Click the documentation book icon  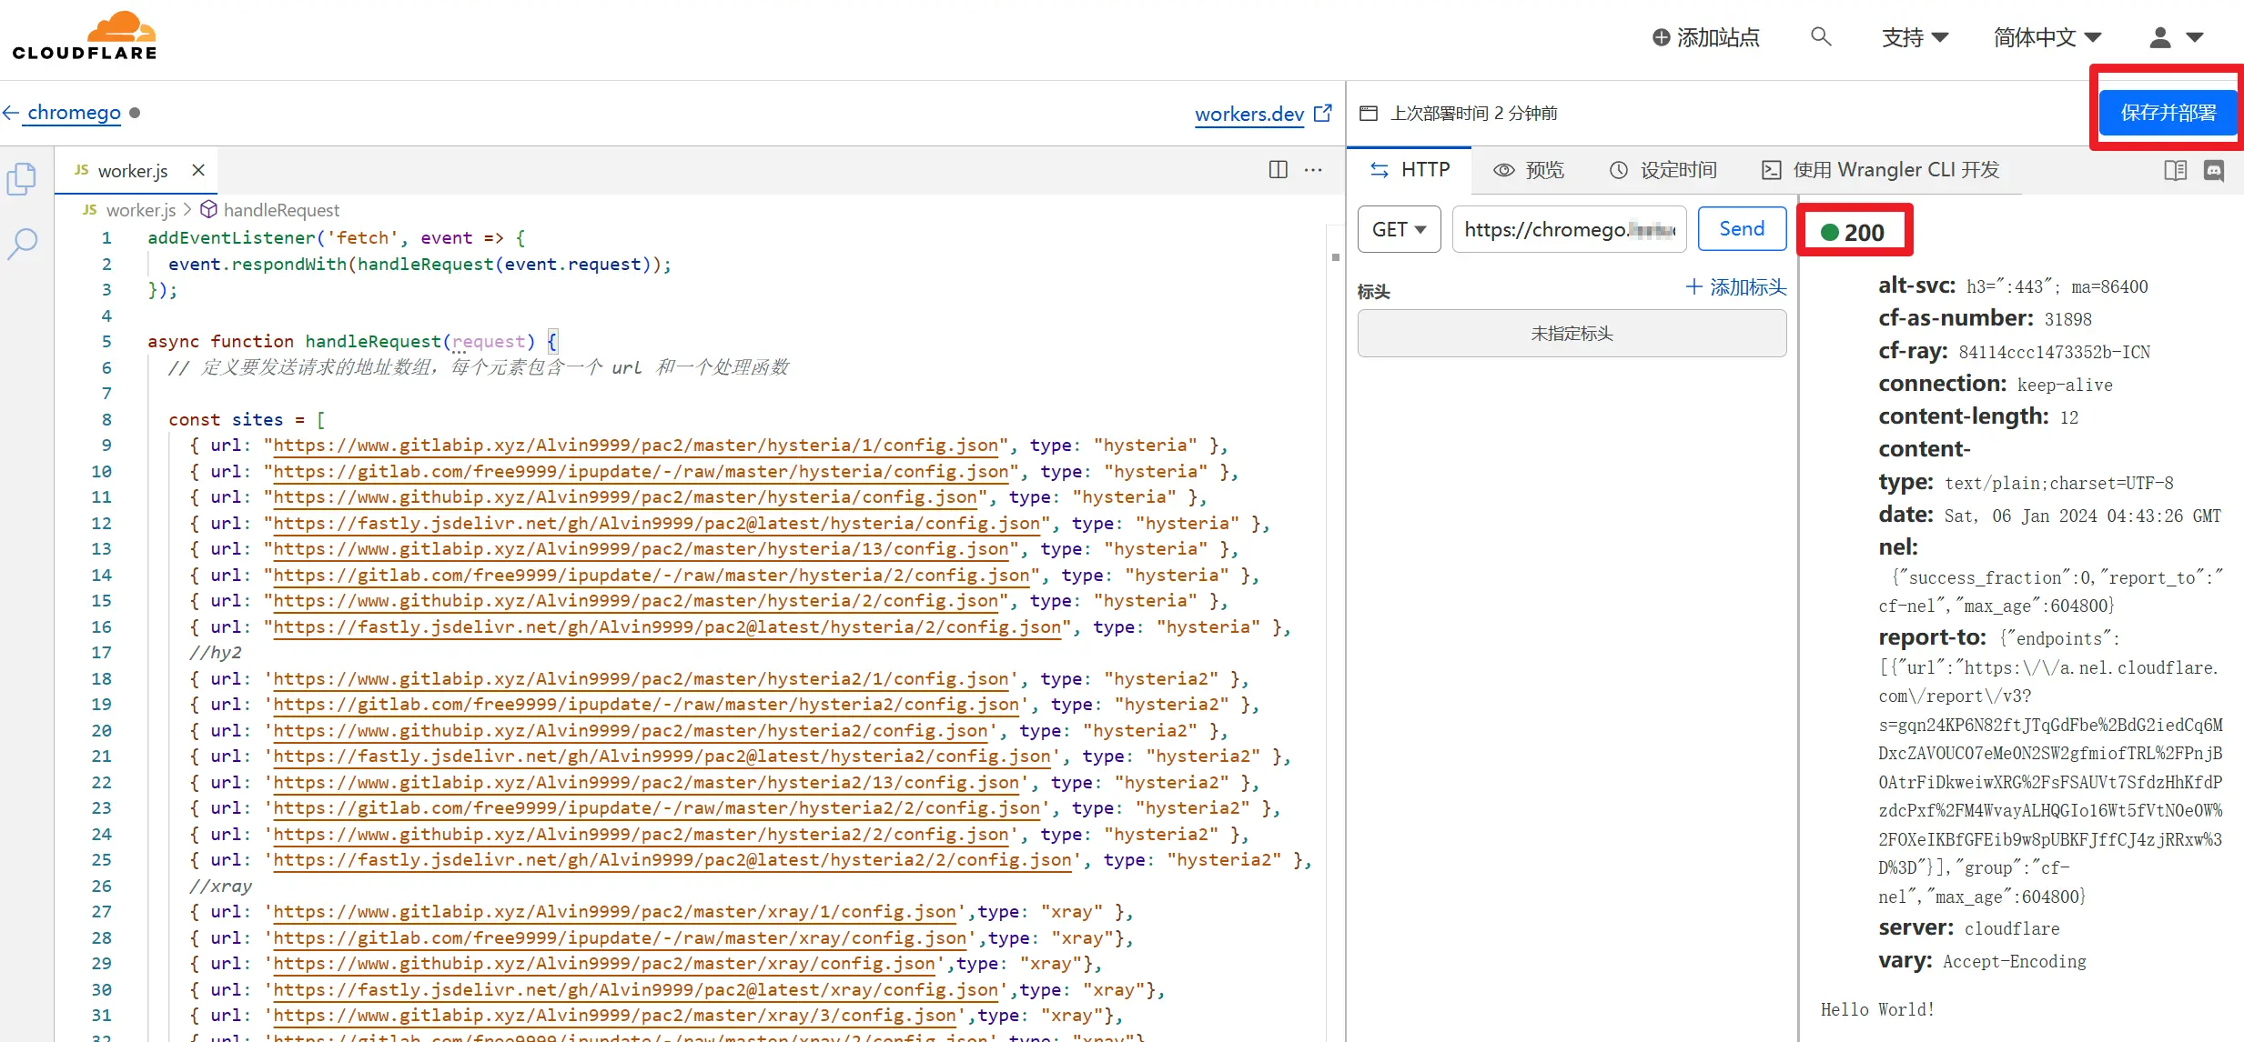(x=2176, y=170)
